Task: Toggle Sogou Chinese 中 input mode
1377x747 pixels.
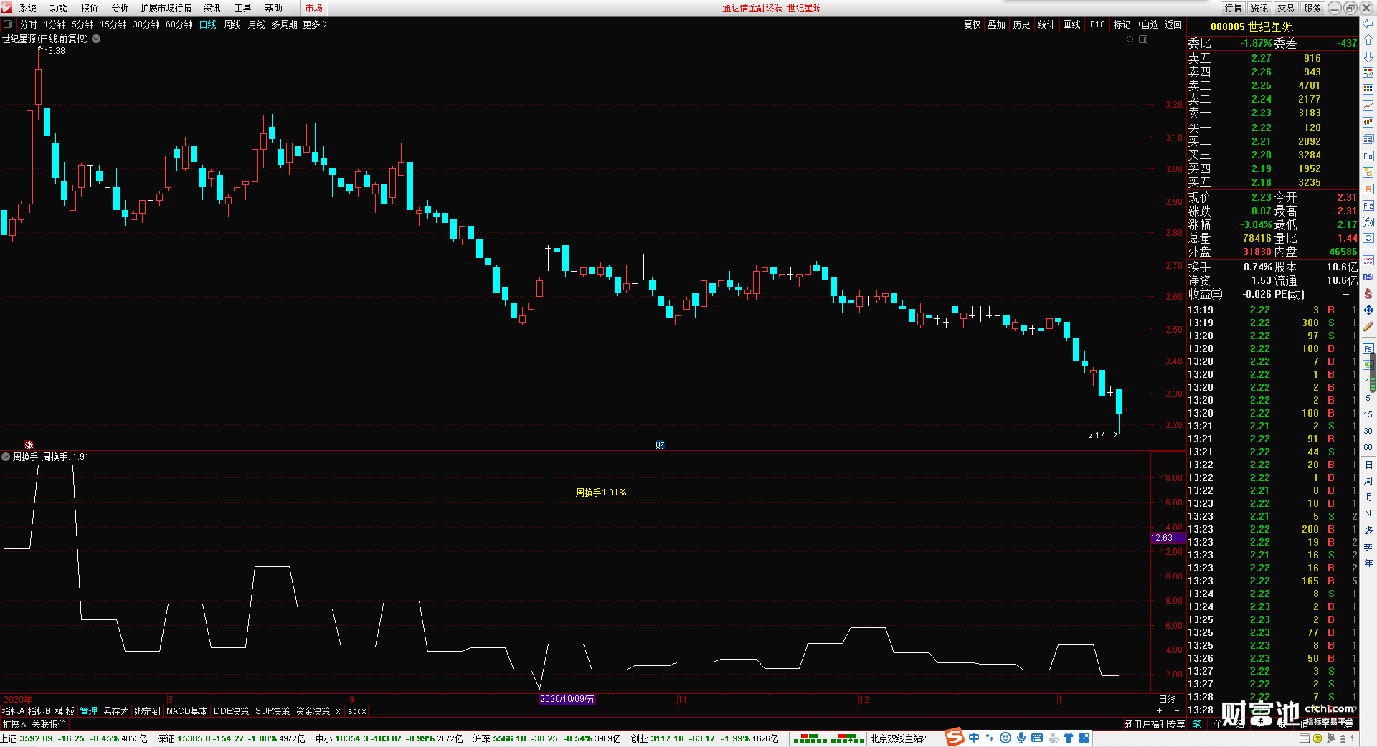Action: coord(974,738)
